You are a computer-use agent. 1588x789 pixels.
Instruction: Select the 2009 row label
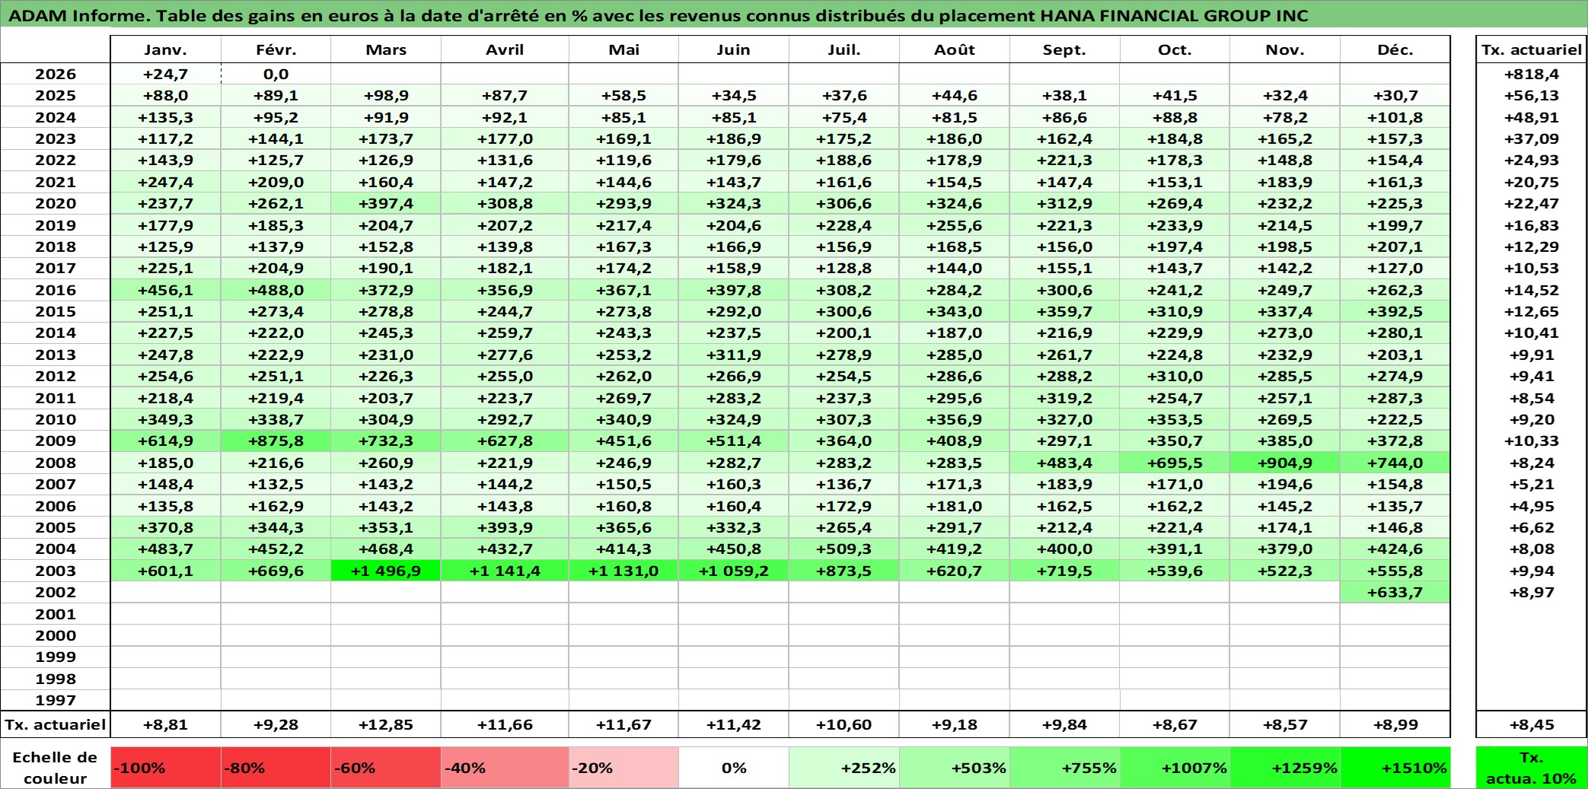pyautogui.click(x=56, y=441)
